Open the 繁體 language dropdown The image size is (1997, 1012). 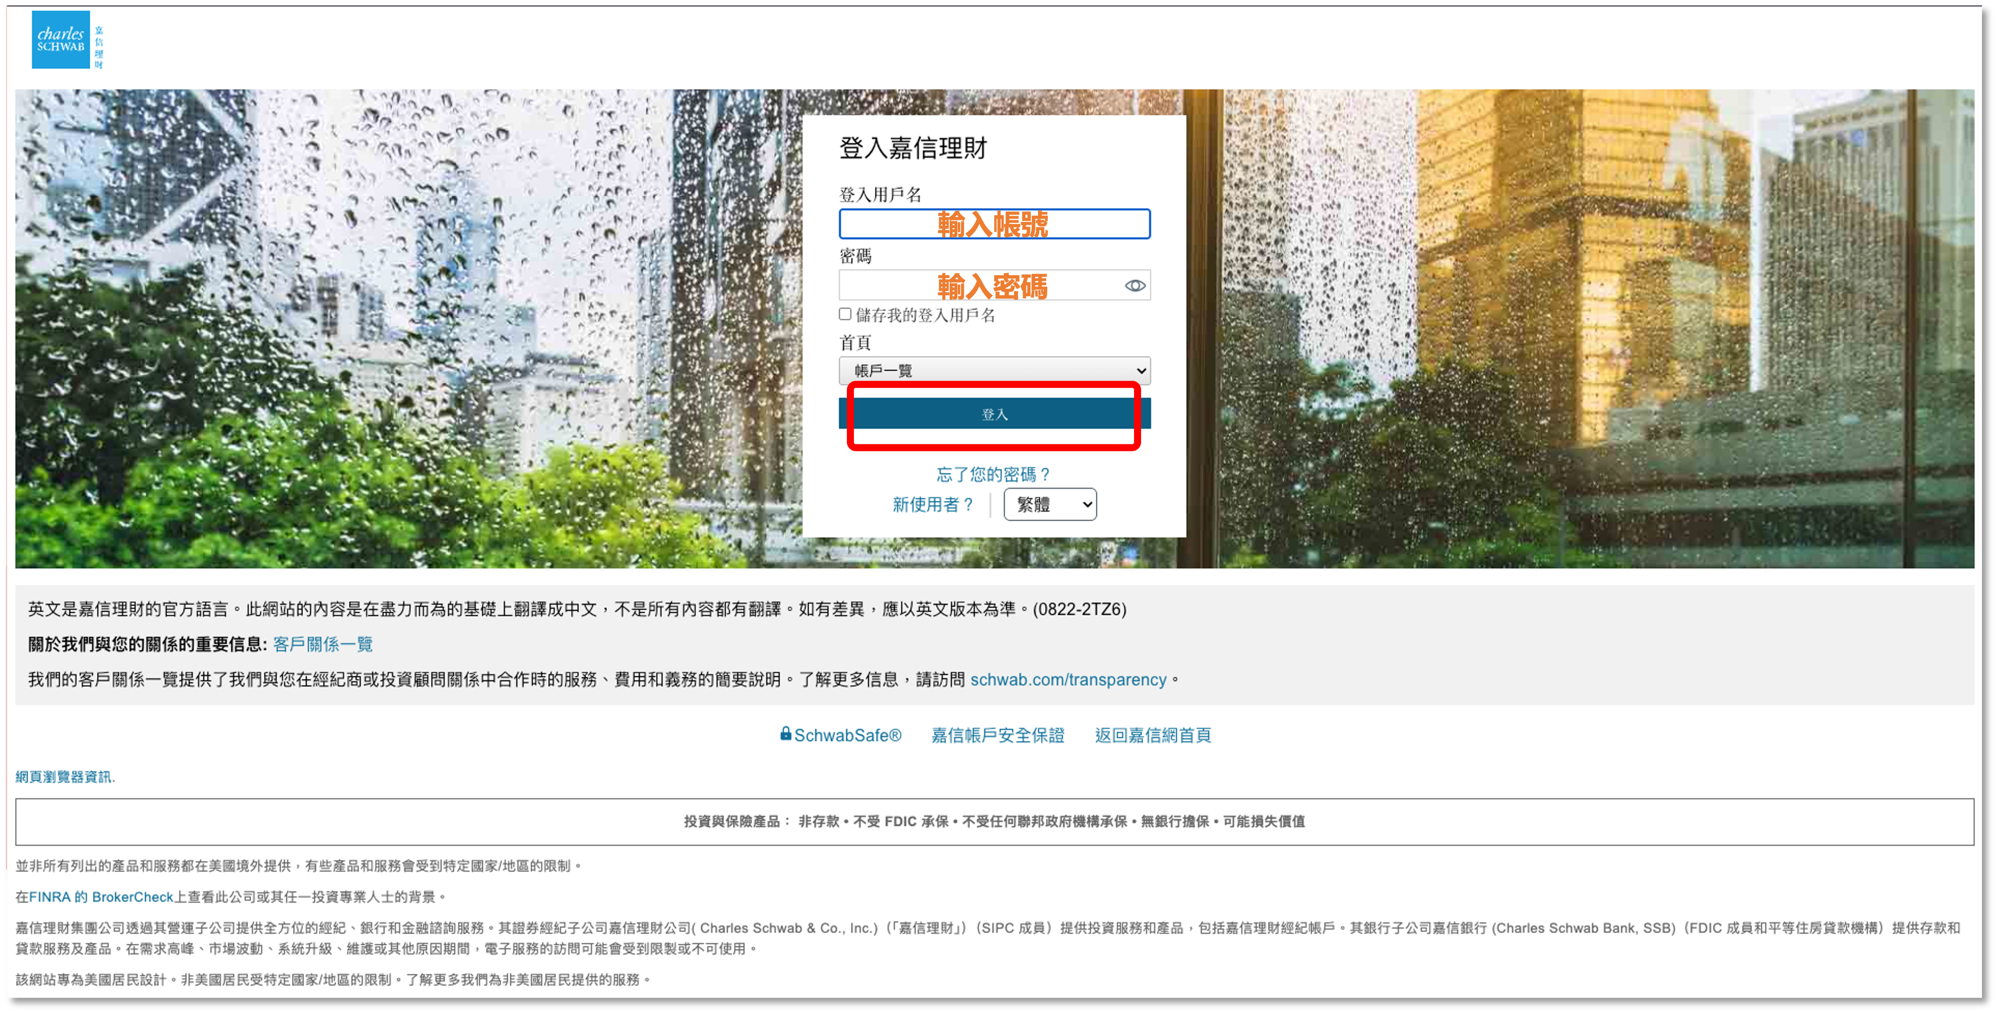(1050, 504)
